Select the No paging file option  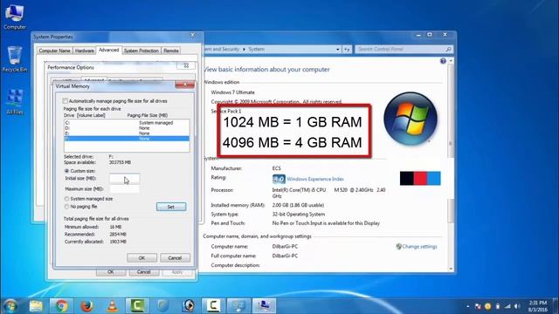coord(66,207)
